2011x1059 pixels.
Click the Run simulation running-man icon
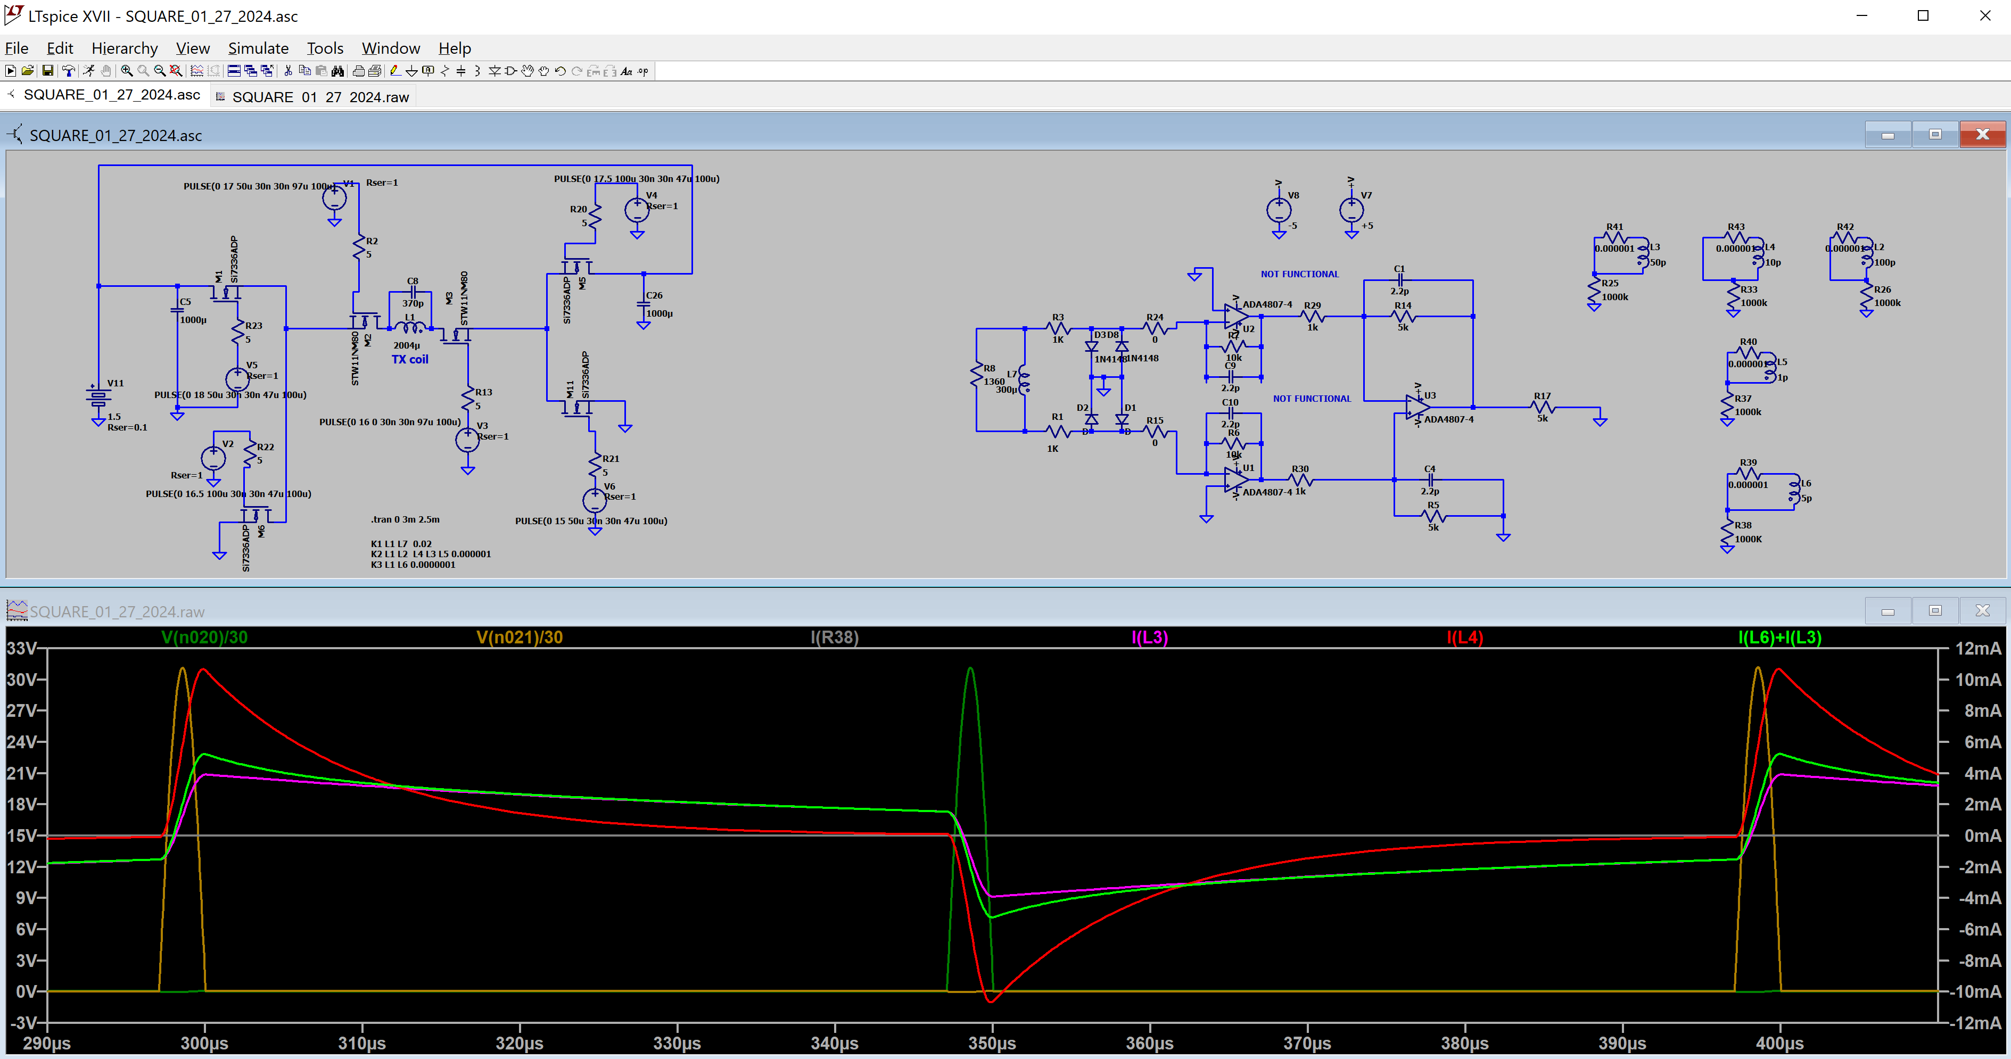(88, 71)
